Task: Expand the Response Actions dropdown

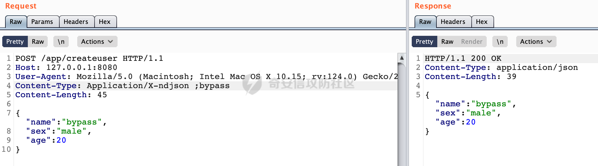Action: pos(536,42)
